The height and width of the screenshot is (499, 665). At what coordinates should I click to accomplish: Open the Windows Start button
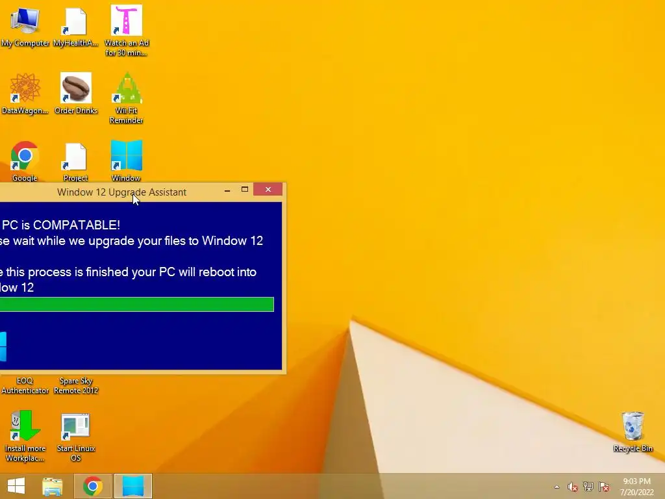16,486
